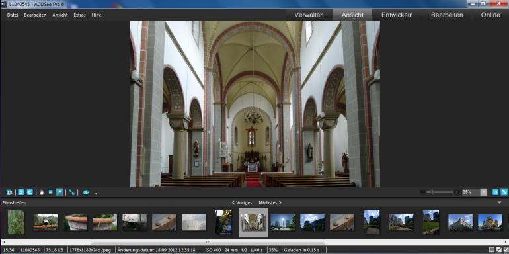The height and width of the screenshot is (254, 509).
Task: Go to previous image via Voriges
Action: point(242,202)
